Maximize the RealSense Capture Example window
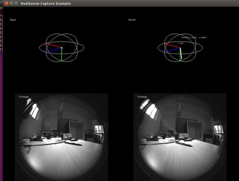 (16, 3)
